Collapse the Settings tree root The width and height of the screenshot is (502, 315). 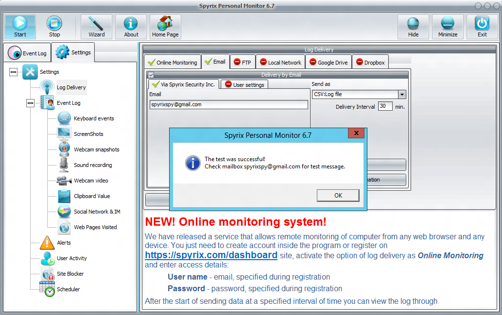(13, 72)
